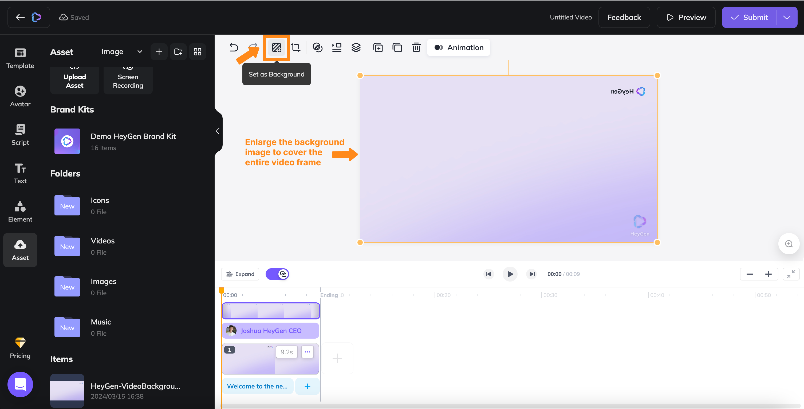Click the Layer arrangement tool icon

tap(356, 47)
